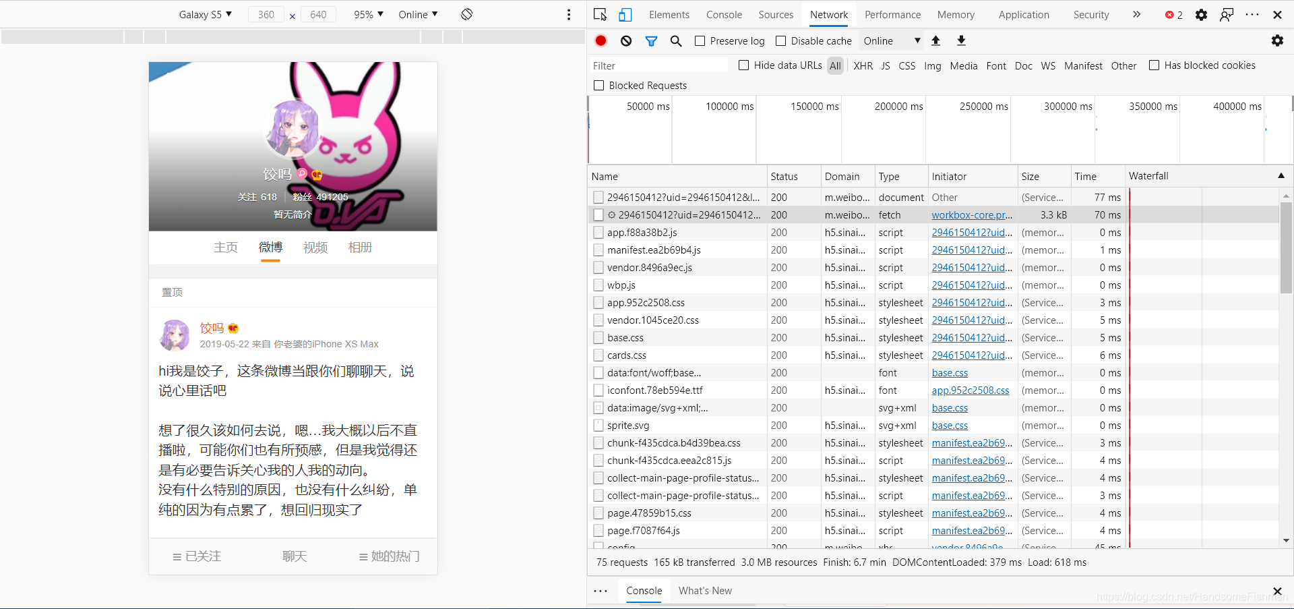1294x609 pixels.
Task: Select the 视频 profile tab
Action: (x=315, y=248)
